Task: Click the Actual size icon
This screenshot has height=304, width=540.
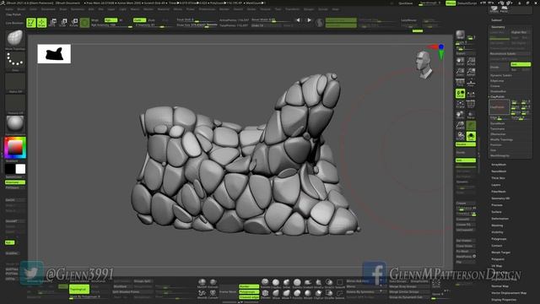Action: [x=471, y=62]
